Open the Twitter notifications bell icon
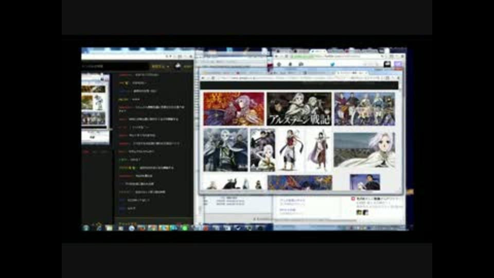 click(x=290, y=64)
